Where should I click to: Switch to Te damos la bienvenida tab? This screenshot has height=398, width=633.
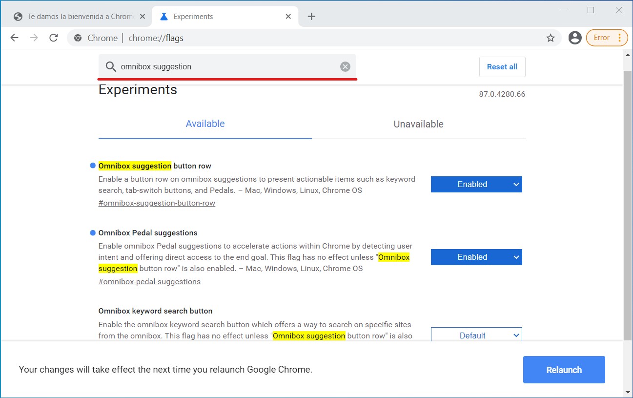pyautogui.click(x=78, y=17)
